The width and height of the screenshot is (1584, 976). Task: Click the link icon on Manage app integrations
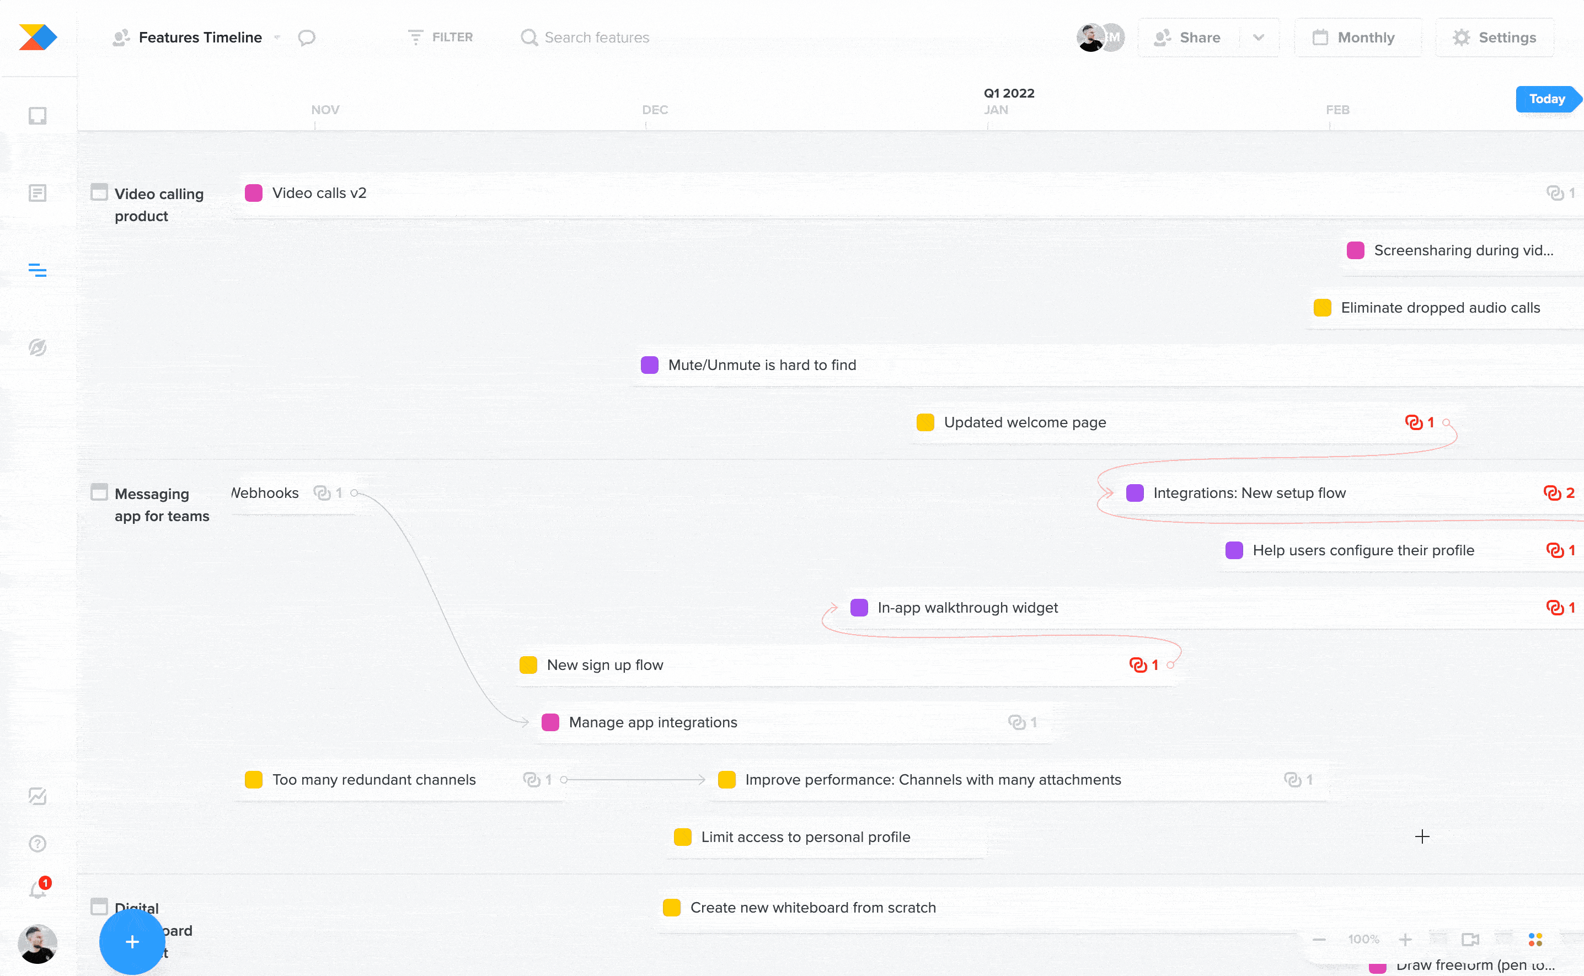pos(1016,722)
